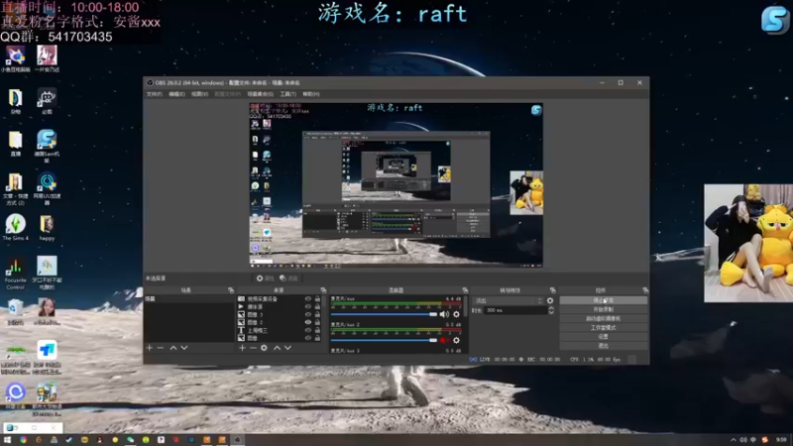Remove the selected scene with minus icon
Image resolution: width=793 pixels, height=446 pixels.
coord(161,348)
